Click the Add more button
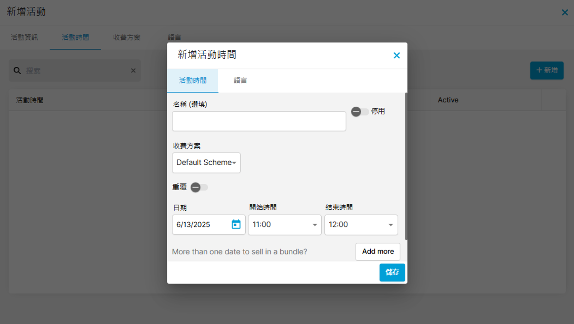Image resolution: width=574 pixels, height=324 pixels. tap(378, 252)
